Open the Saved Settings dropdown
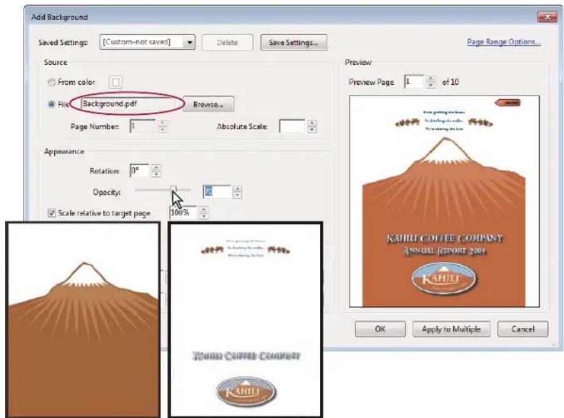 [x=147, y=42]
